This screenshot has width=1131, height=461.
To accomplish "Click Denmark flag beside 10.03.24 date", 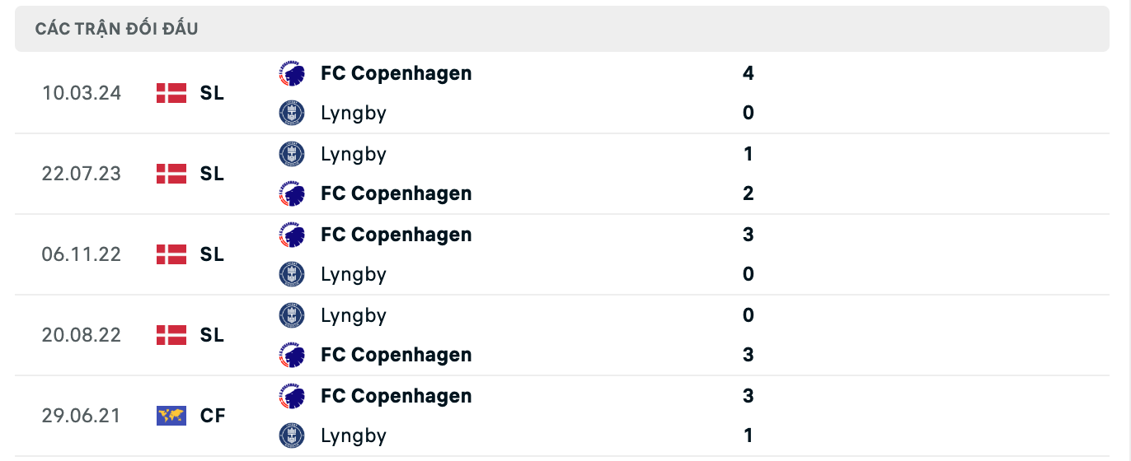I will point(171,93).
